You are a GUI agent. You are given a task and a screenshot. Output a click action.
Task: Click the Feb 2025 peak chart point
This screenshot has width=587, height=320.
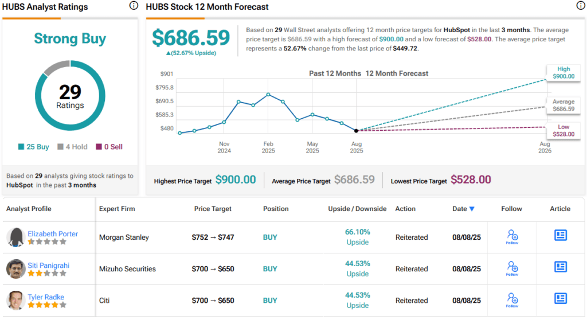[268, 95]
